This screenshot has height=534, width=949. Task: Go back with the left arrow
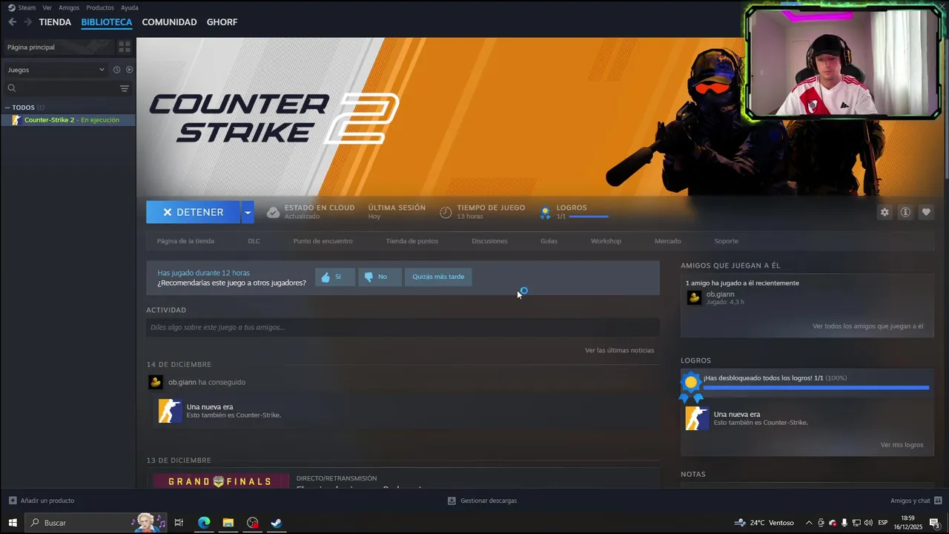(12, 22)
